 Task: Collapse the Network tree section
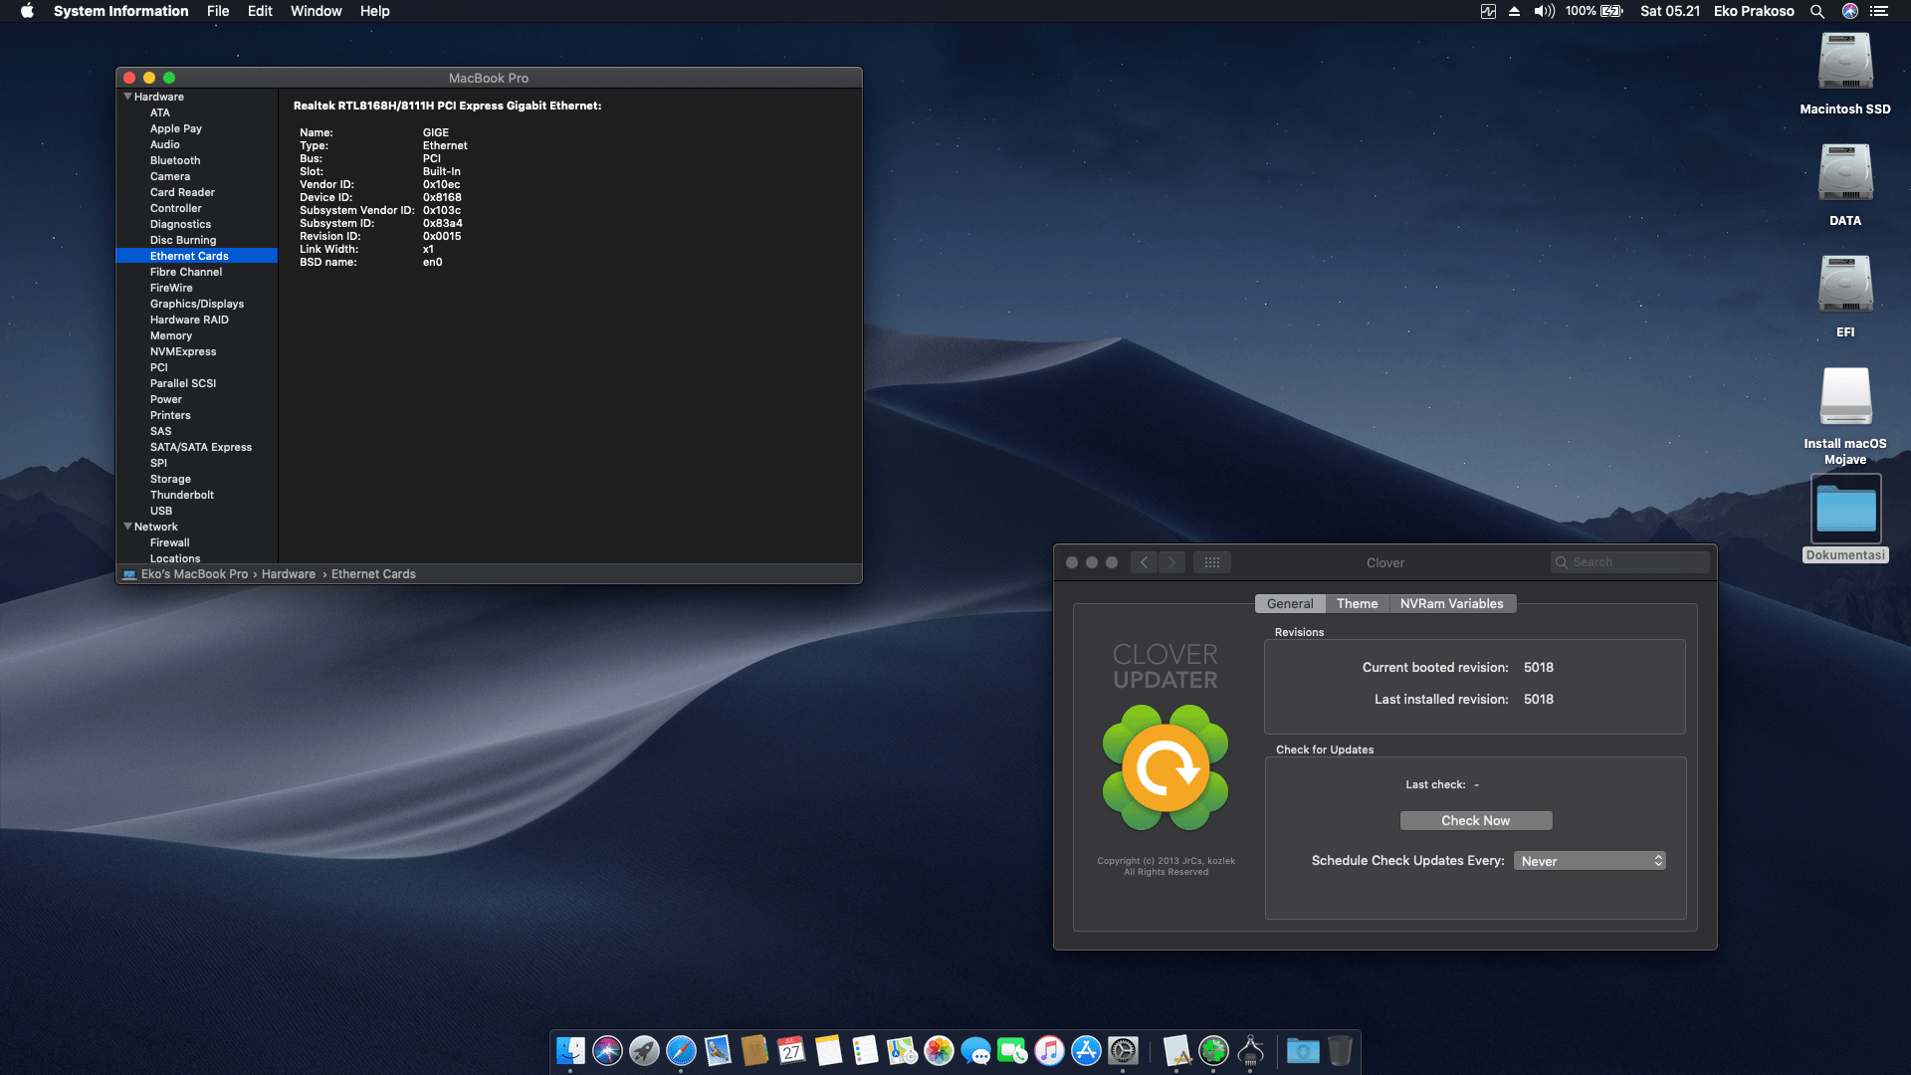(x=127, y=527)
